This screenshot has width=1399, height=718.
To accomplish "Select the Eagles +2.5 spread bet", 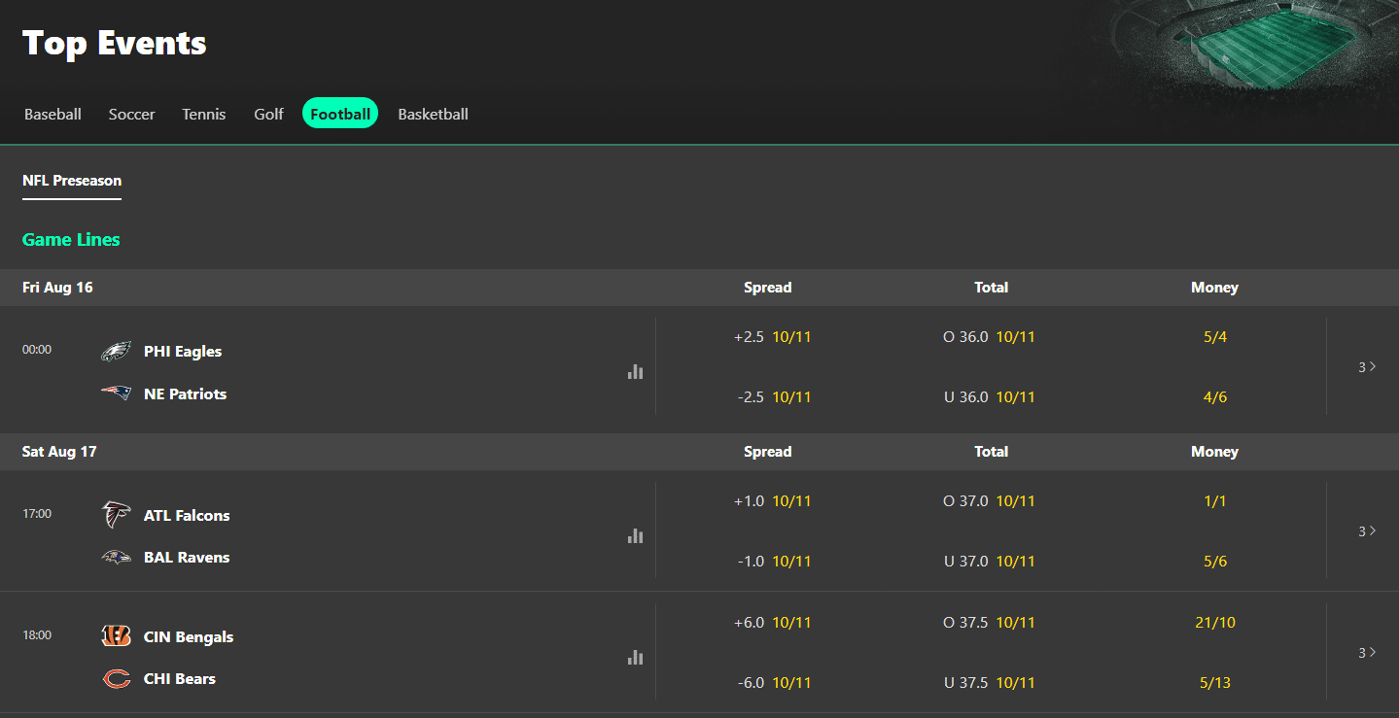I will tap(767, 336).
